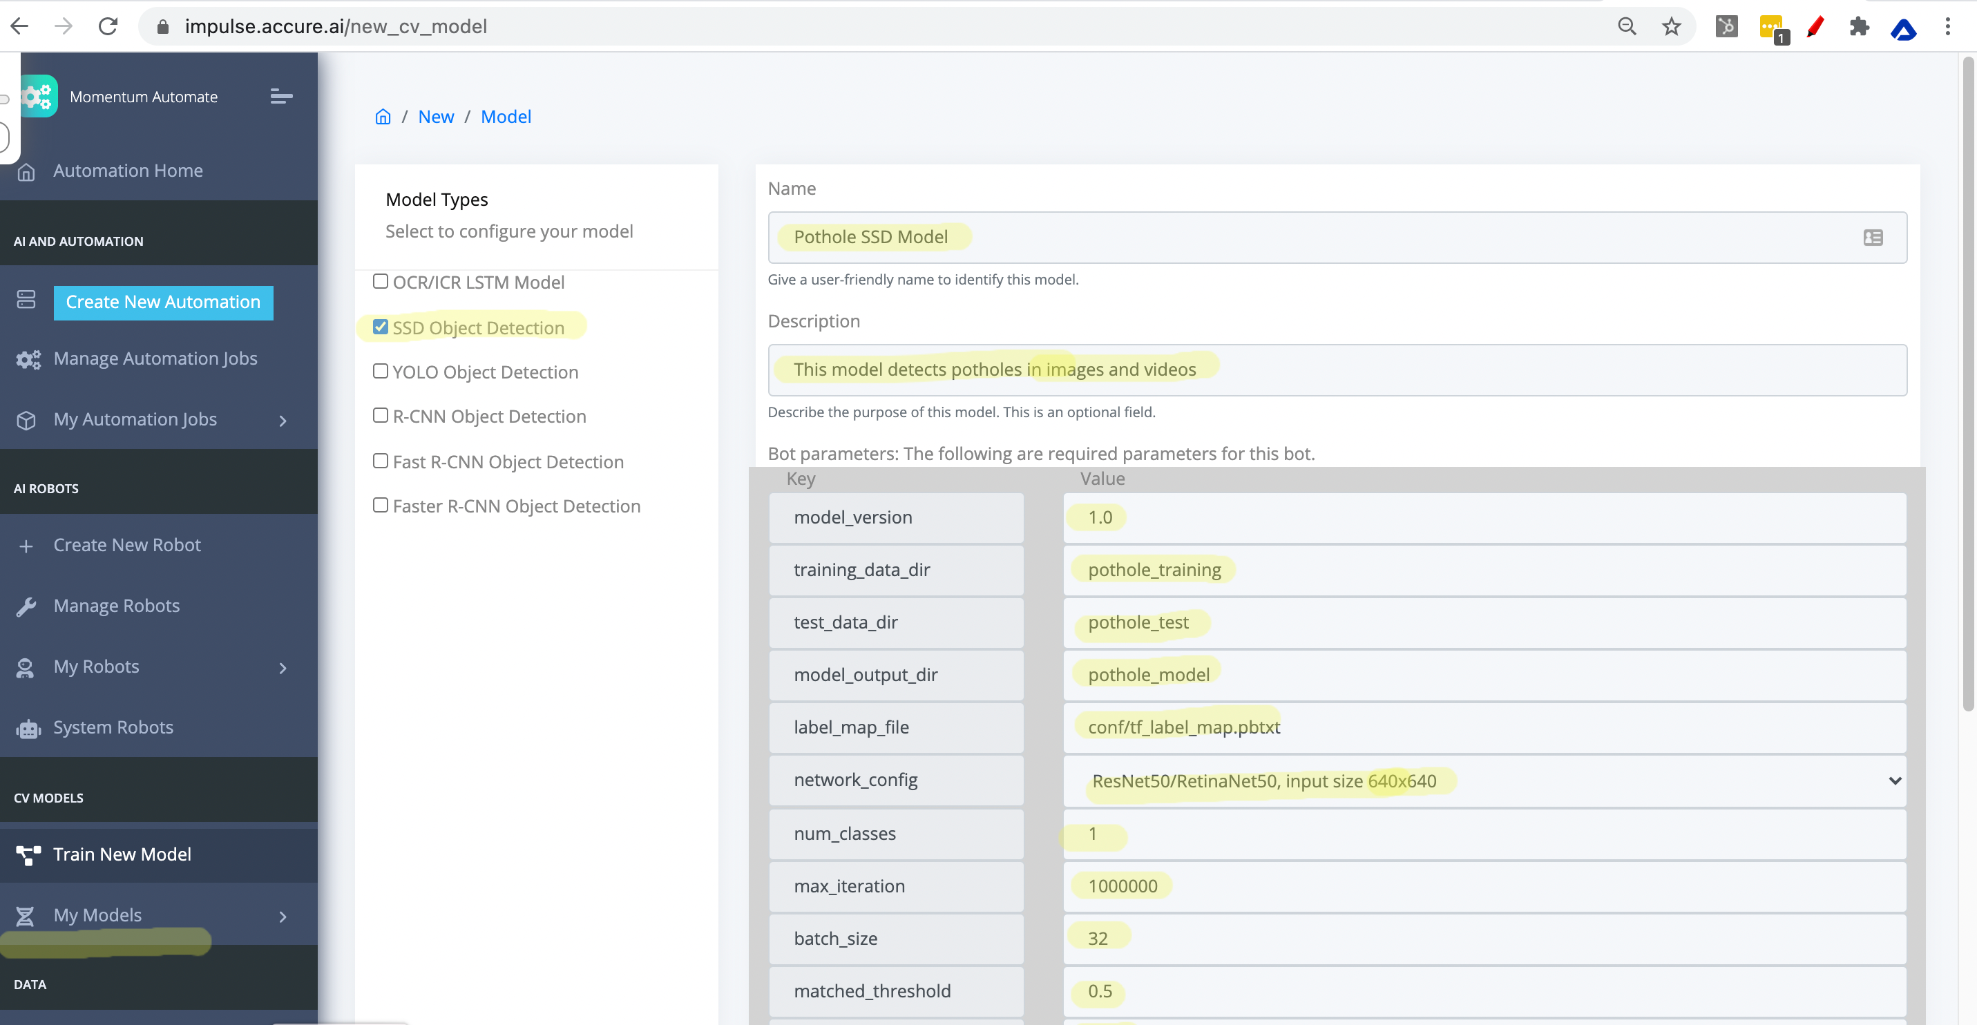Select Train New Model in sidebar
The image size is (1977, 1025).
click(x=122, y=854)
